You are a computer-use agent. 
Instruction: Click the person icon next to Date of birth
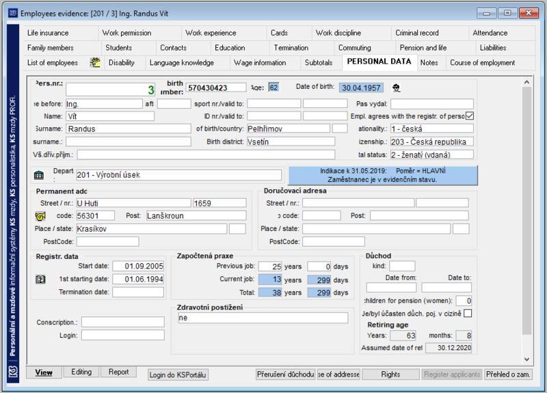pos(396,88)
